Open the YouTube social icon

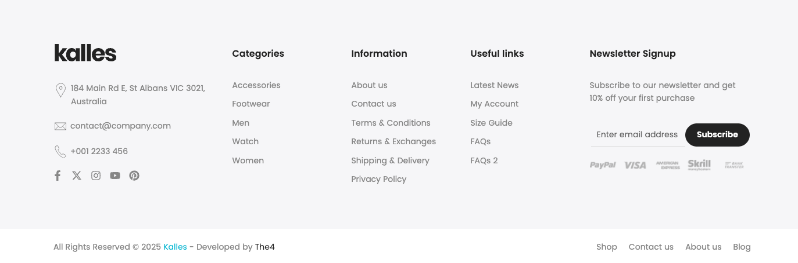pyautogui.click(x=115, y=176)
